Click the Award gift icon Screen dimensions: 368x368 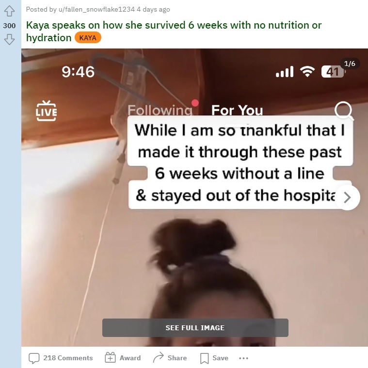110,358
